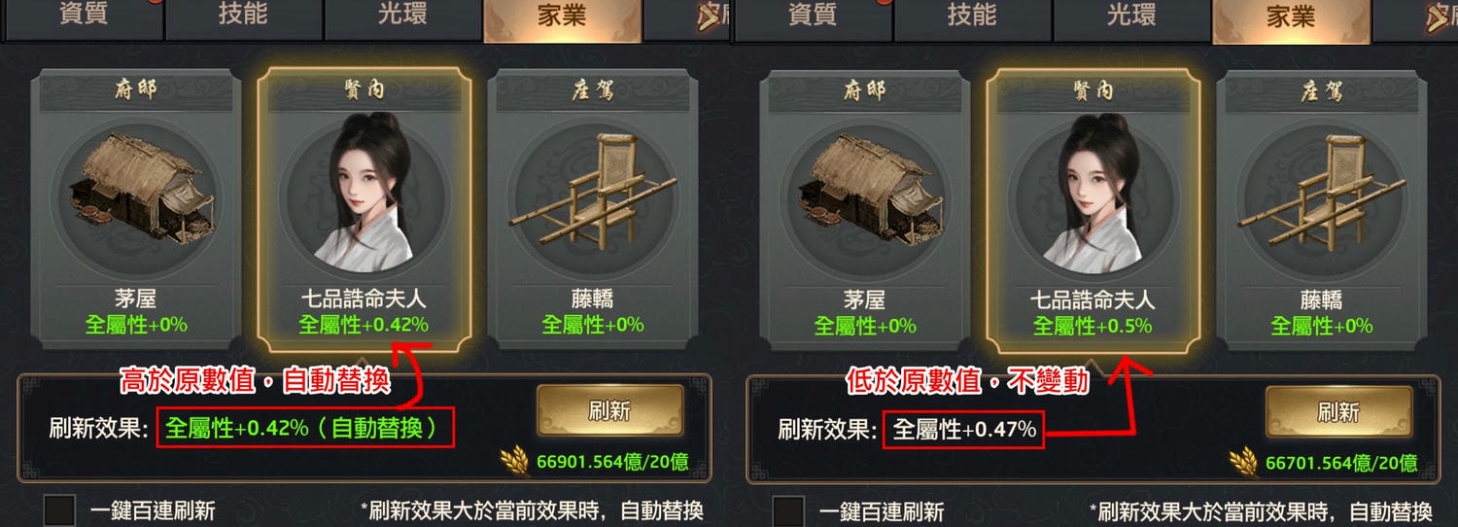1458x527 pixels.
Task: Click the 刷新 button in right panel
Action: click(1338, 410)
